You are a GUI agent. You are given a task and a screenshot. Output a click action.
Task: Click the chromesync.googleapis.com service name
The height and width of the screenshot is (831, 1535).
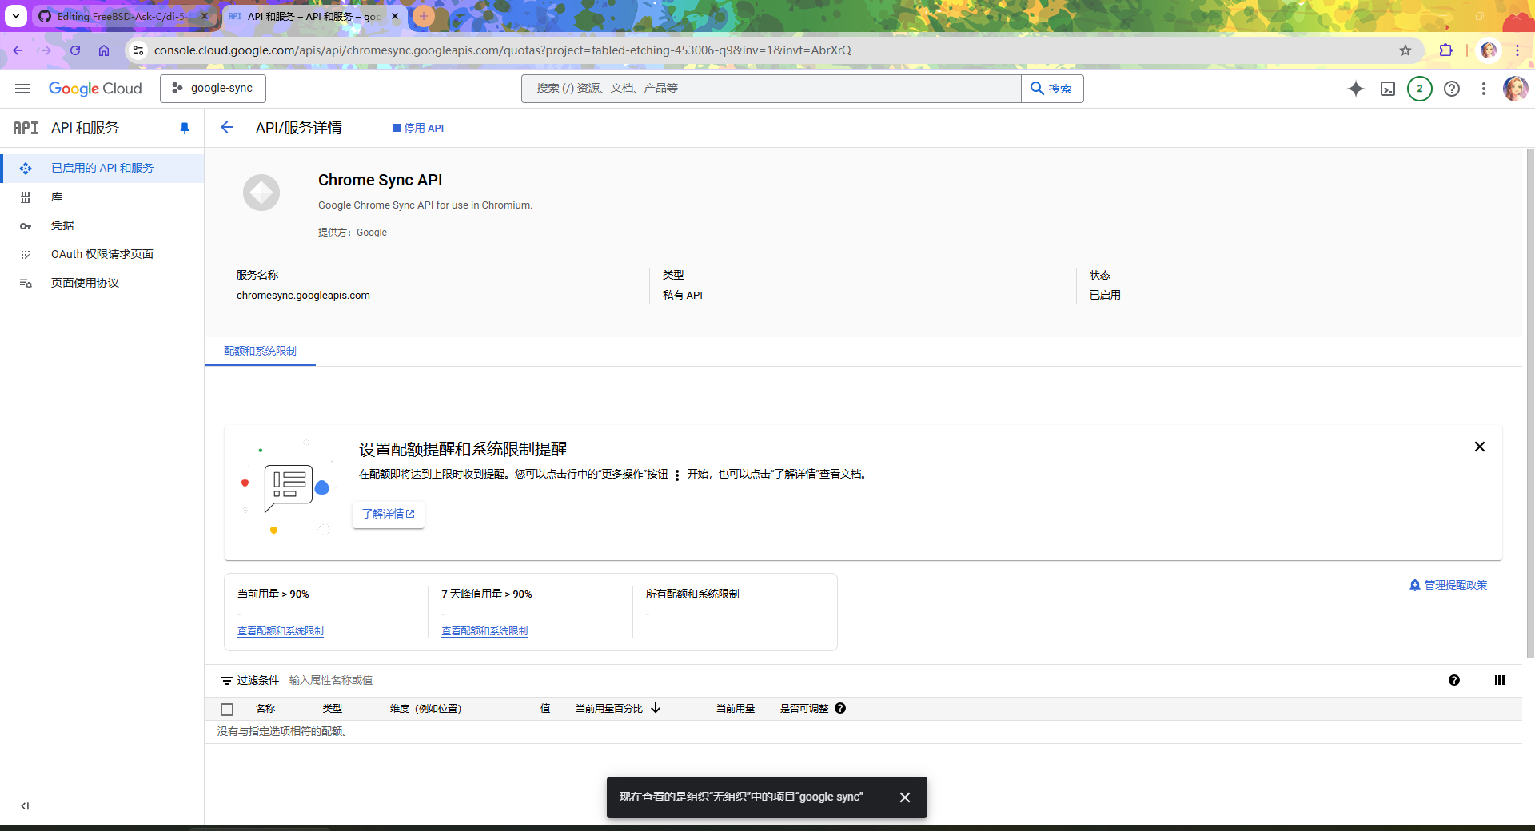(303, 296)
